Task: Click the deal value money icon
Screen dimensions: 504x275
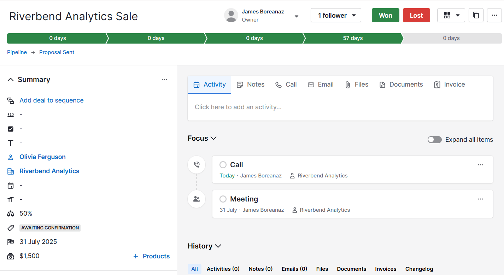Action: (11, 256)
